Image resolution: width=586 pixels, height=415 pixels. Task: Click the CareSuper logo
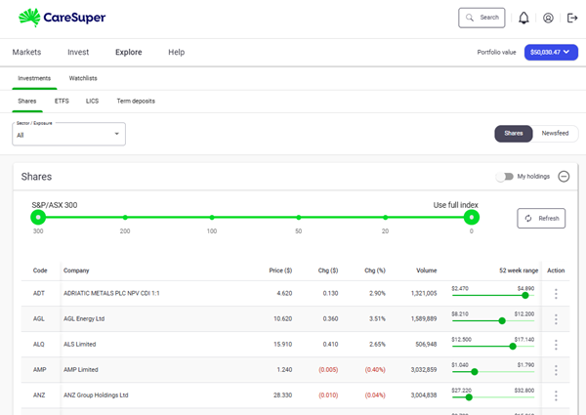click(63, 18)
